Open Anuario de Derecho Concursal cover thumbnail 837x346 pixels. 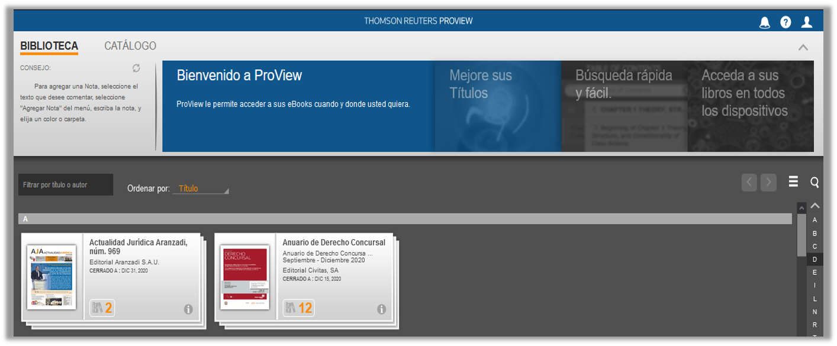[x=245, y=277]
